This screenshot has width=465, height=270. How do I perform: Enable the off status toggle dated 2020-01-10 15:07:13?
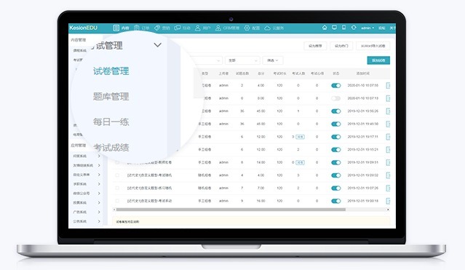coord(336,98)
